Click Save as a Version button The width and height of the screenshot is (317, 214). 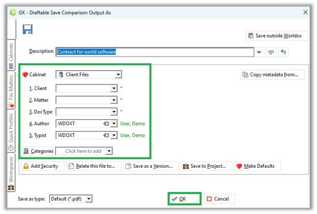pos(151,166)
